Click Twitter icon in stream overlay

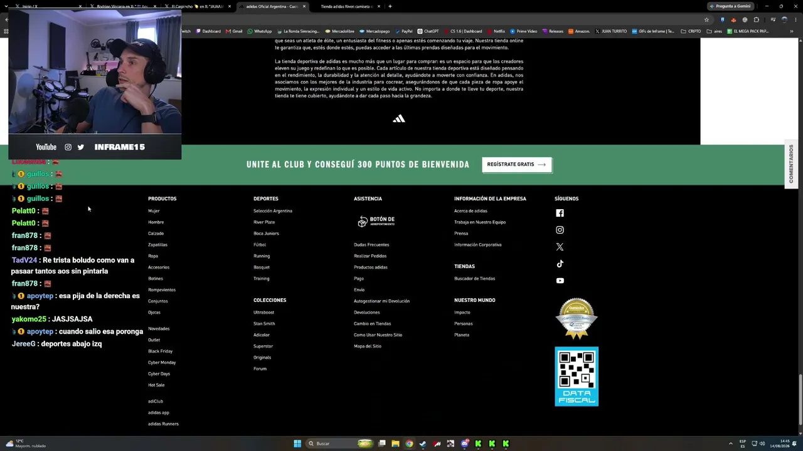click(80, 147)
